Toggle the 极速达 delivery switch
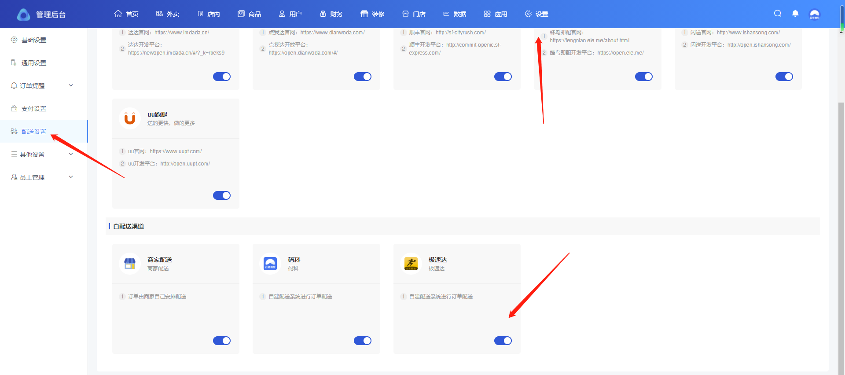Viewport: 845px width, 375px height. coord(503,341)
